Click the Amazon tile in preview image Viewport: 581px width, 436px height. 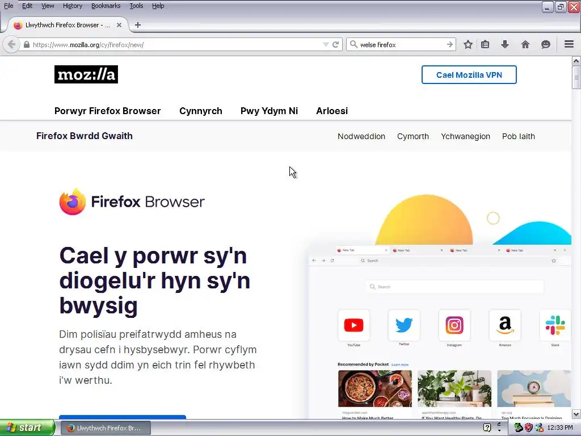[504, 325]
